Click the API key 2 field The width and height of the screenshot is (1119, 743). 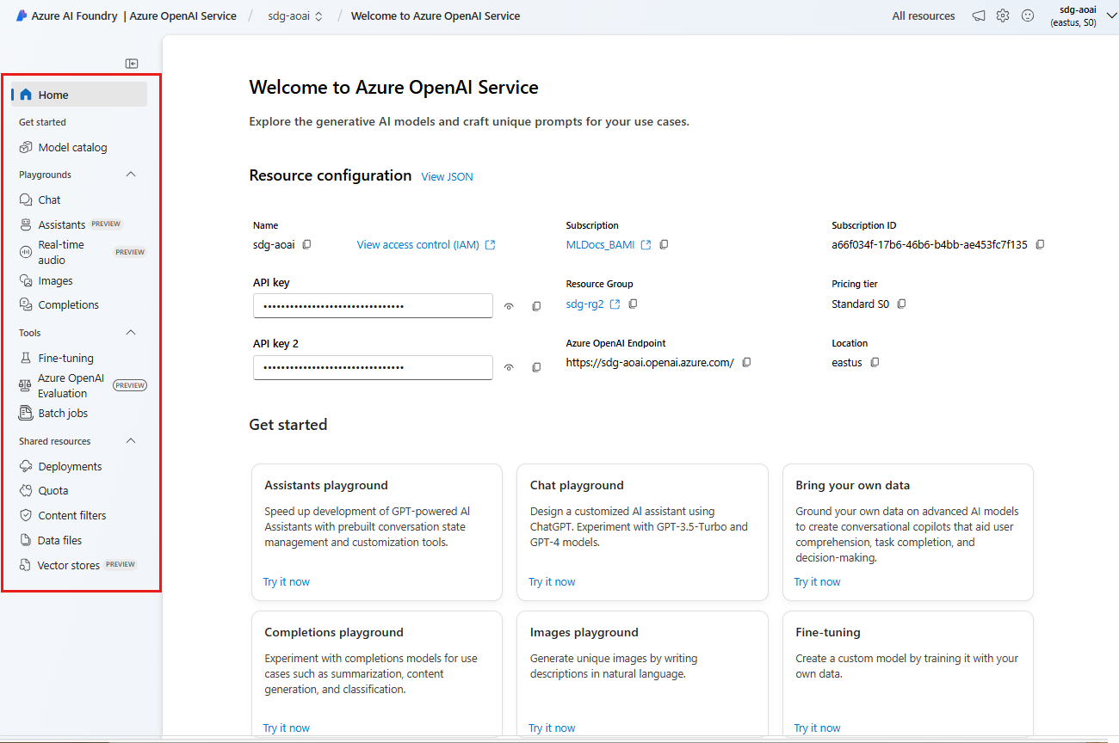point(373,367)
